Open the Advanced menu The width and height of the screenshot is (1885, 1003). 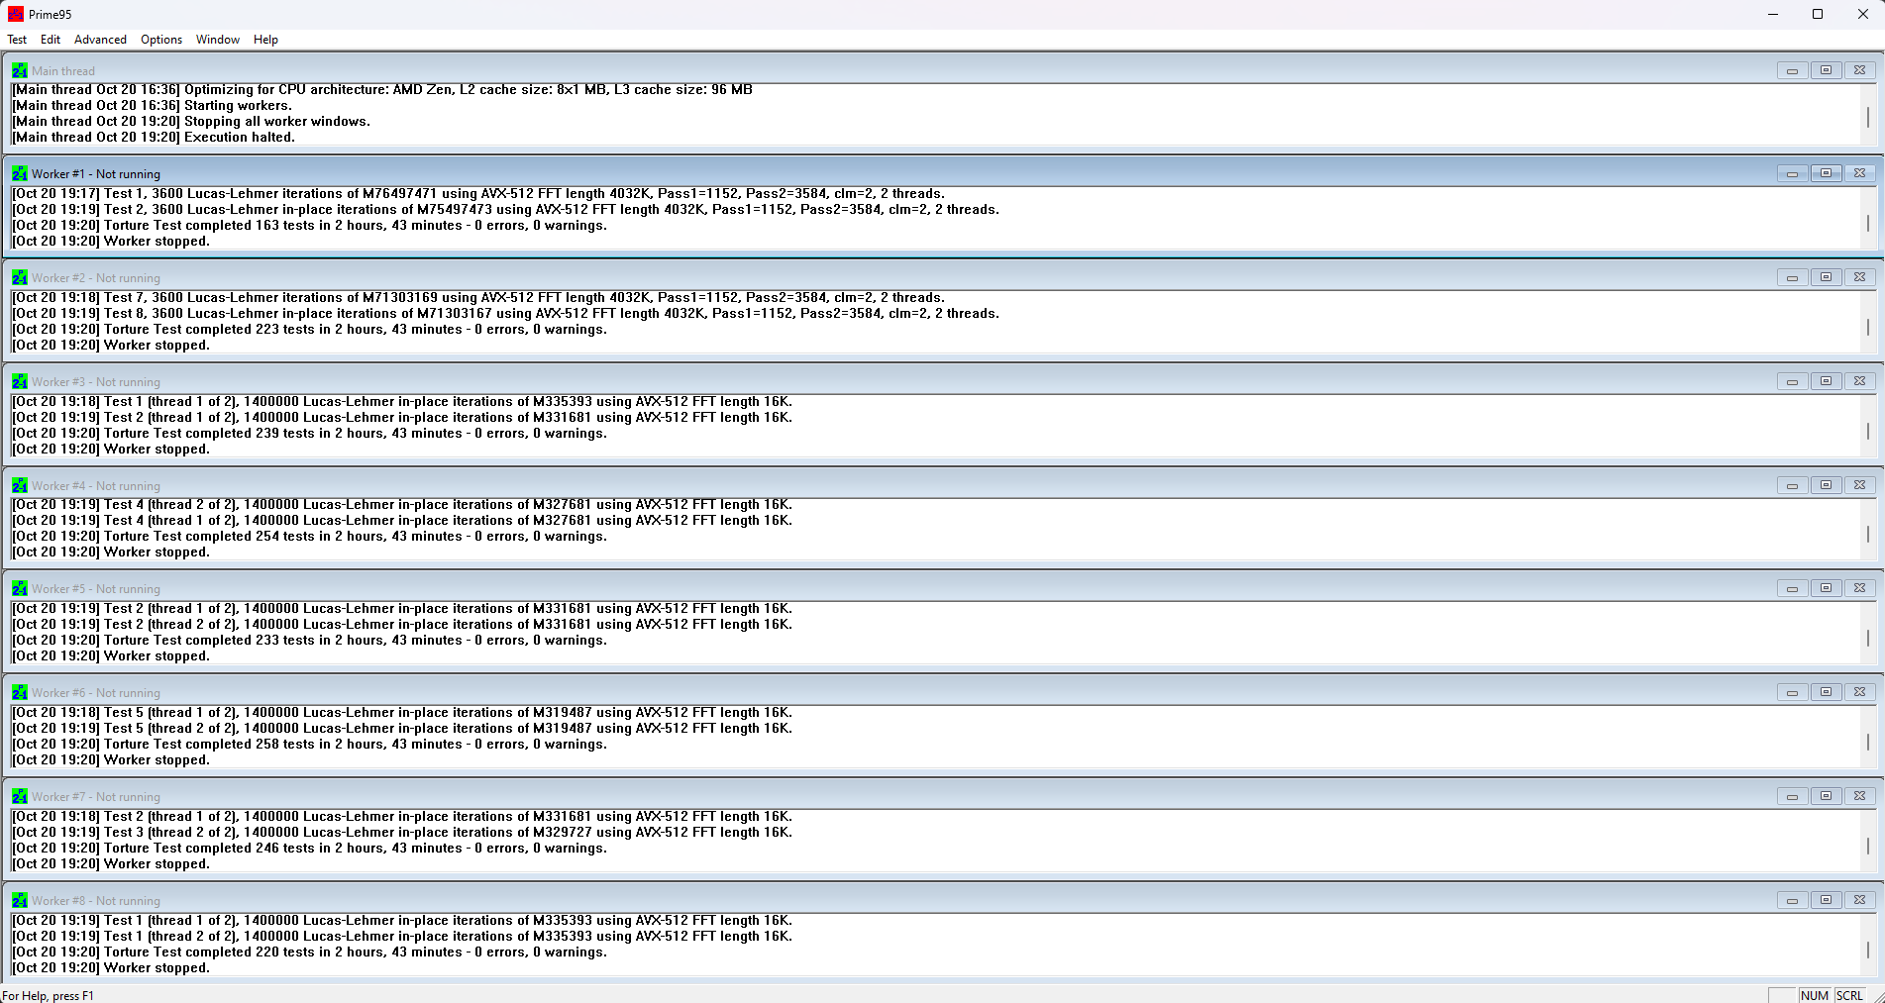click(x=100, y=40)
